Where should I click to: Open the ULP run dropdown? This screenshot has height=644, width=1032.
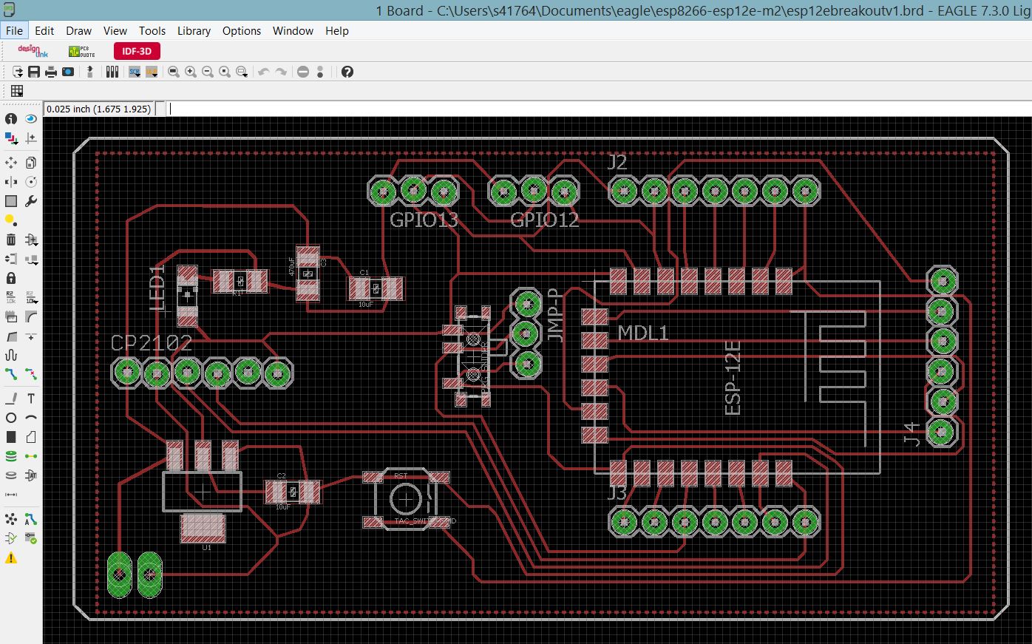[152, 72]
